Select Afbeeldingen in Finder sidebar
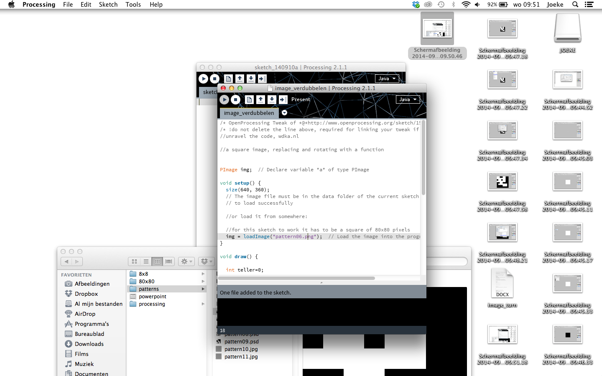602x376 pixels. click(92, 284)
